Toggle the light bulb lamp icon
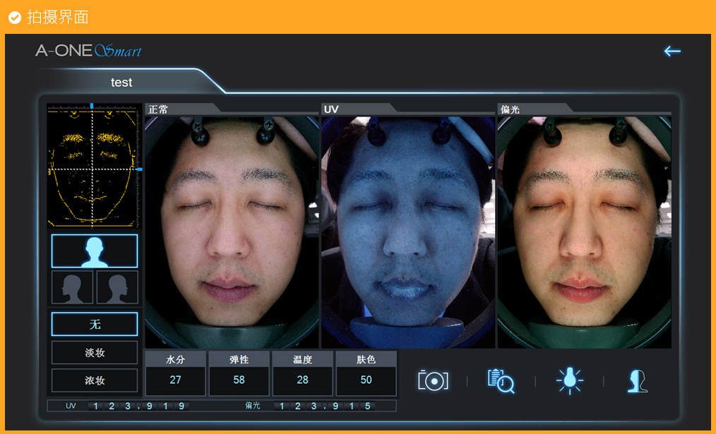 569,380
